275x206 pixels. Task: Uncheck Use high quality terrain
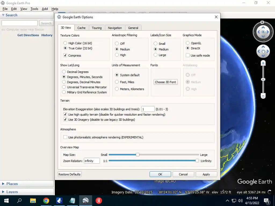pyautogui.click(x=65, y=114)
